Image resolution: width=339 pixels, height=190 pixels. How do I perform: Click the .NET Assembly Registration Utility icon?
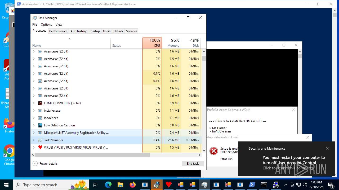[40, 133]
